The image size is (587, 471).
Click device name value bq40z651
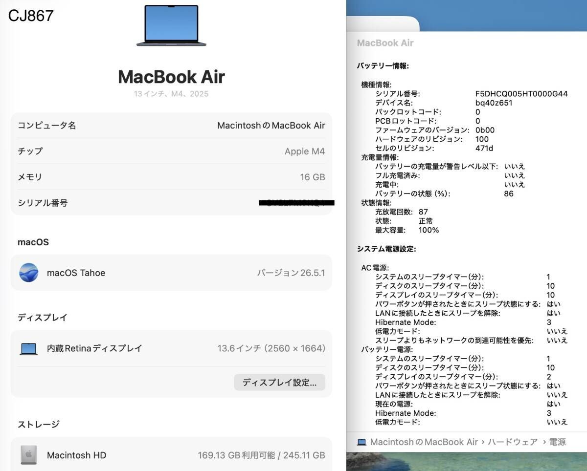(x=494, y=103)
